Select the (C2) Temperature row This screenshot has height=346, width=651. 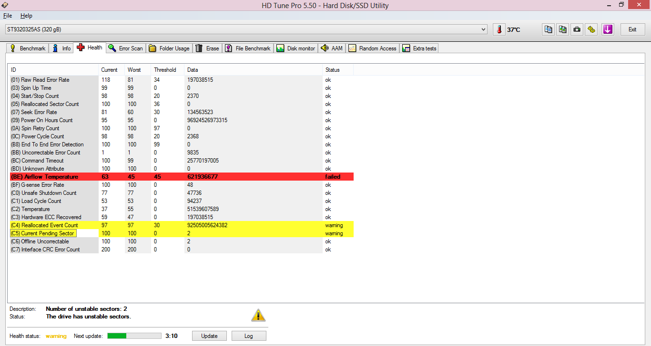click(x=182, y=209)
